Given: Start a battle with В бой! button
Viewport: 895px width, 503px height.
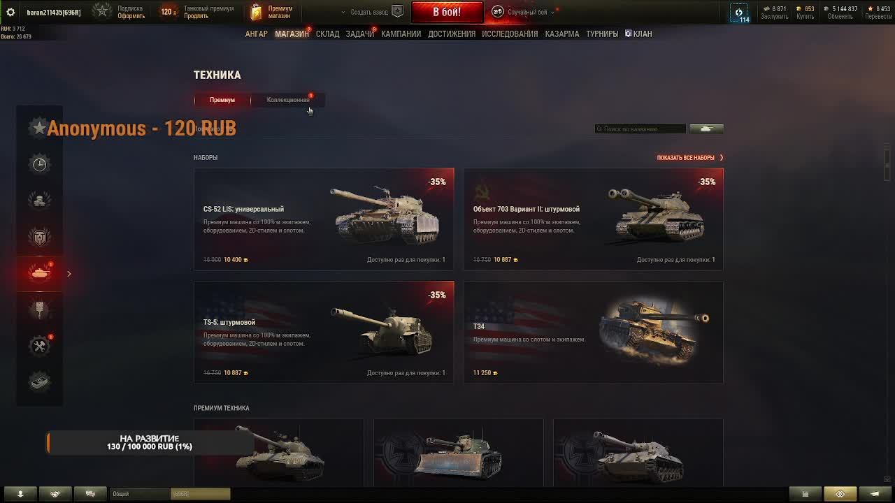Looking at the screenshot, I should [x=447, y=12].
